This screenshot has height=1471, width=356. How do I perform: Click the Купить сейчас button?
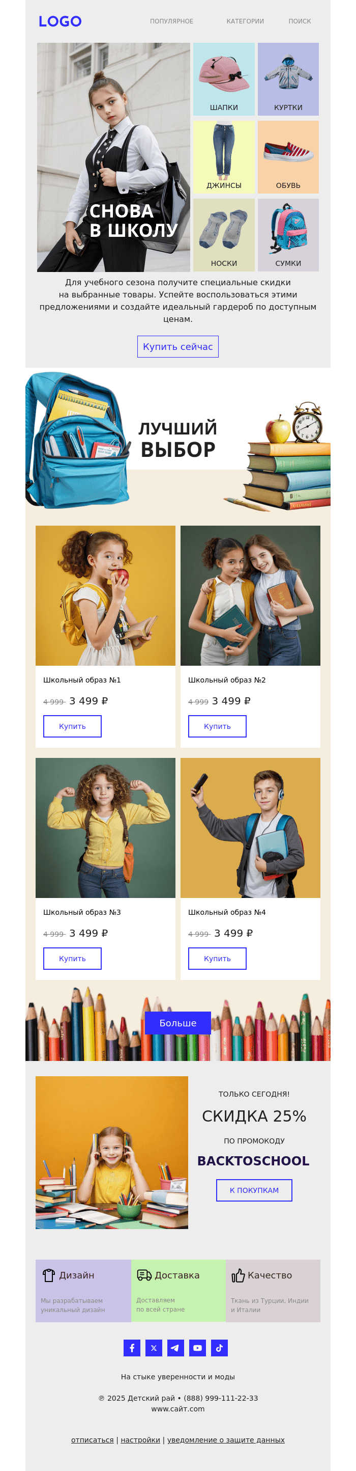[x=178, y=347]
